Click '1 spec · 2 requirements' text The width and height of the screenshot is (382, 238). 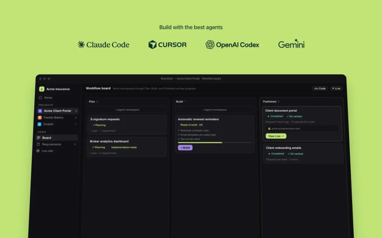103,153
